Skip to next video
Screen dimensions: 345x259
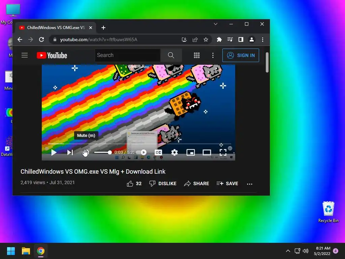coord(70,152)
